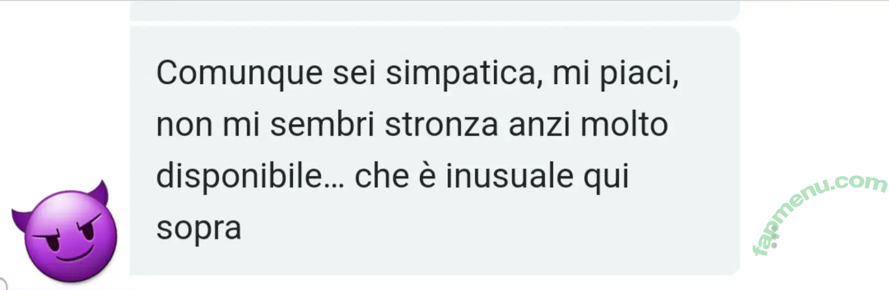The image size is (889, 290).
Task: Click the partial circle icon below the avatar
Action: coord(3,284)
